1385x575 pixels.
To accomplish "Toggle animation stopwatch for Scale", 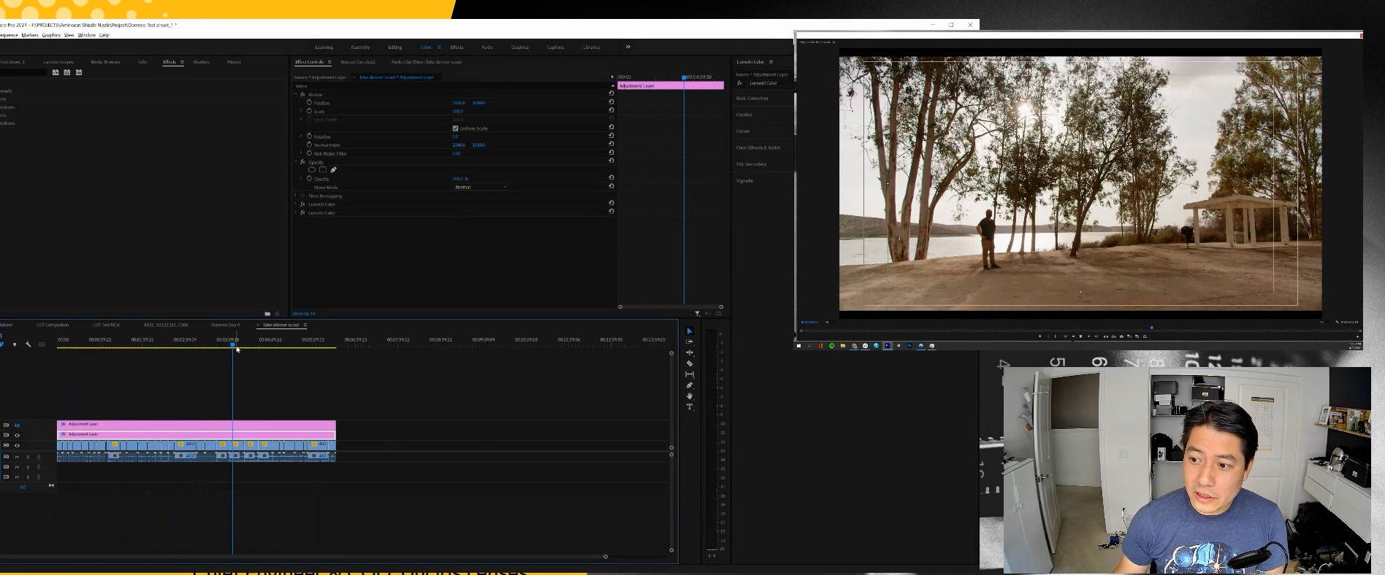I will (x=309, y=111).
